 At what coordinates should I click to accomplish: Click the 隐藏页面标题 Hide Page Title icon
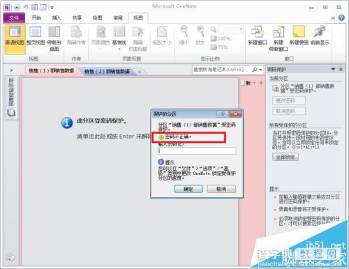tap(138, 38)
